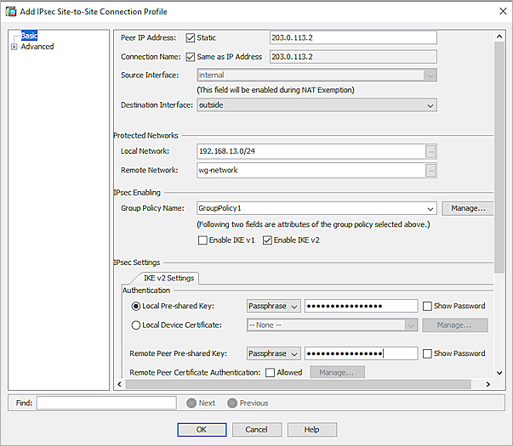The image size is (513, 446).
Task: Click the Peer IP Address input field
Action: (352, 37)
